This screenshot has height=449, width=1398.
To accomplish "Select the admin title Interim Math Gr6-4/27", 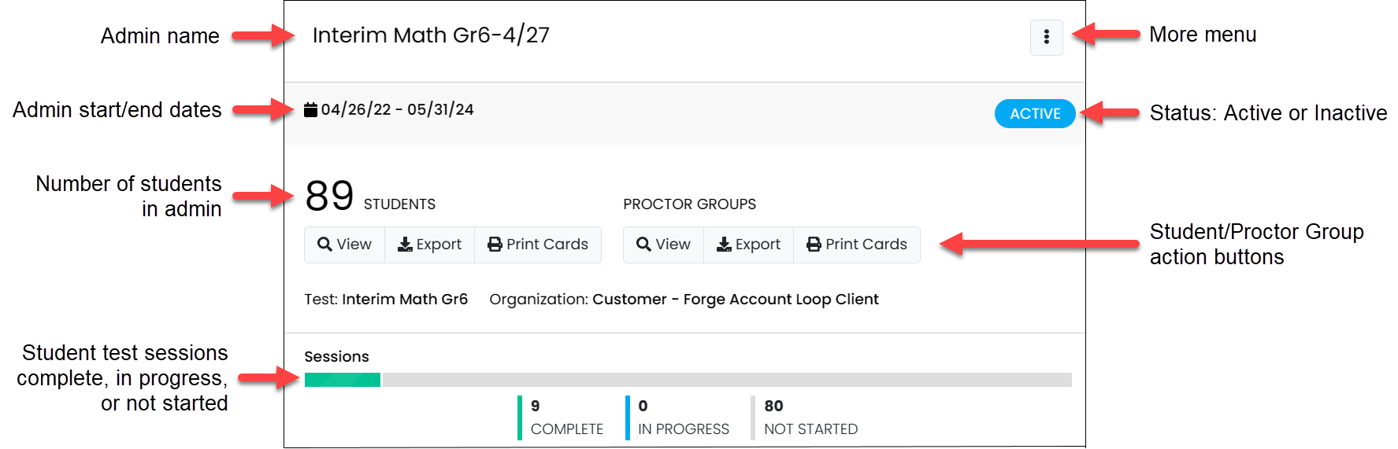I will click(431, 35).
